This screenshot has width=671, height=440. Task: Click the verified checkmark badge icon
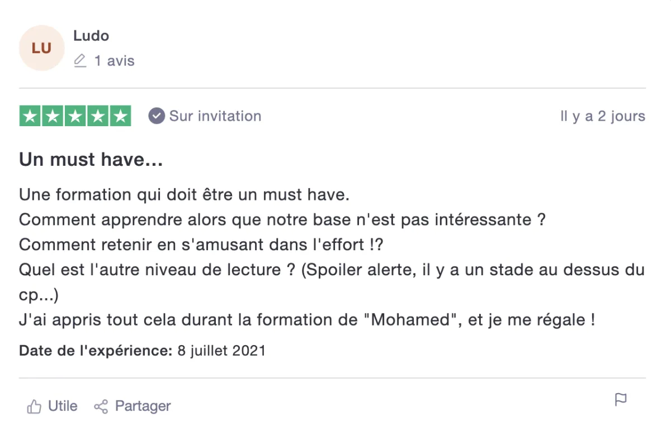[156, 116]
